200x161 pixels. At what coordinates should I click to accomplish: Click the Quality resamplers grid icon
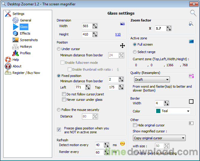191,76
